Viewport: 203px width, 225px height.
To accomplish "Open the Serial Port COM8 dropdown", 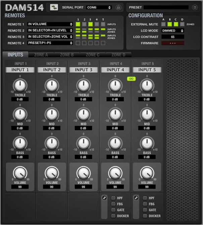I will [99, 7].
